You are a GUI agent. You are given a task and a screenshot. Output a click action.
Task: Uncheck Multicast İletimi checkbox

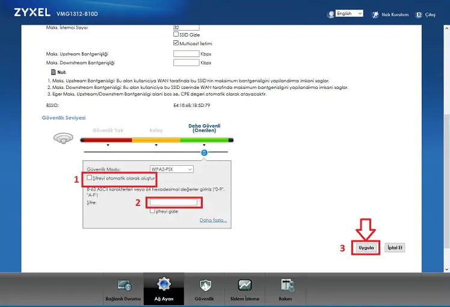pyautogui.click(x=176, y=43)
